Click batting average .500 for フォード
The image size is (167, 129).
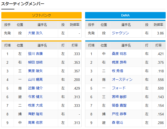pyautogui.click(x=160, y=88)
